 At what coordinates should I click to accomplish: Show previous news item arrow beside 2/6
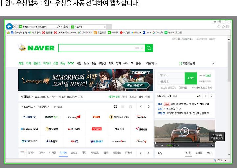pos(205,96)
